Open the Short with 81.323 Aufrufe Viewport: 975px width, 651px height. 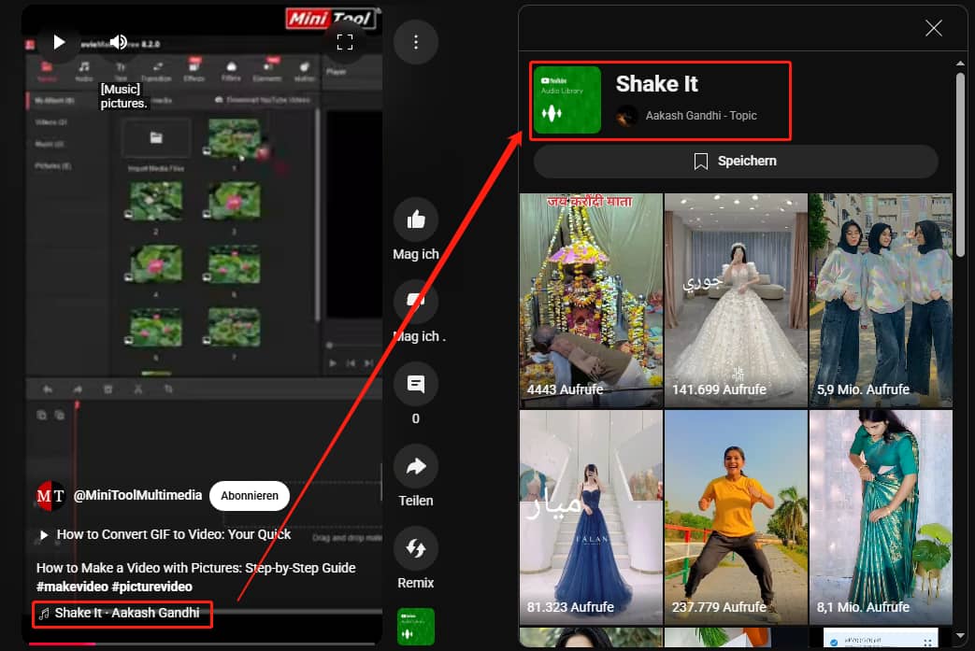coord(591,517)
